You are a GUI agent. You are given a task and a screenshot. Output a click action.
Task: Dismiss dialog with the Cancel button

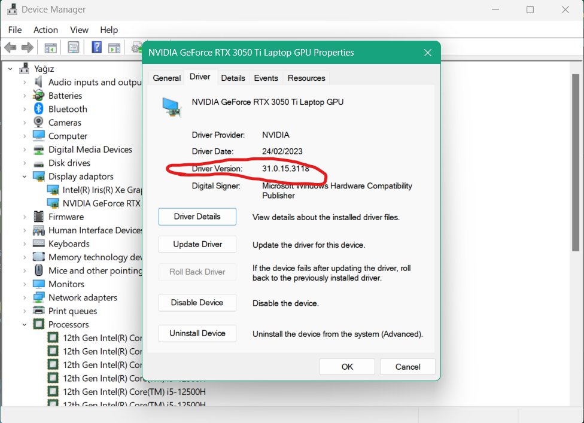pyautogui.click(x=408, y=367)
